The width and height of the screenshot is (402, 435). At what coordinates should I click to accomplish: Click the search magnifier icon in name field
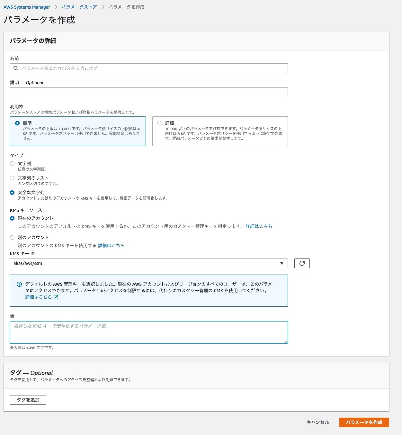pyautogui.click(x=16, y=68)
